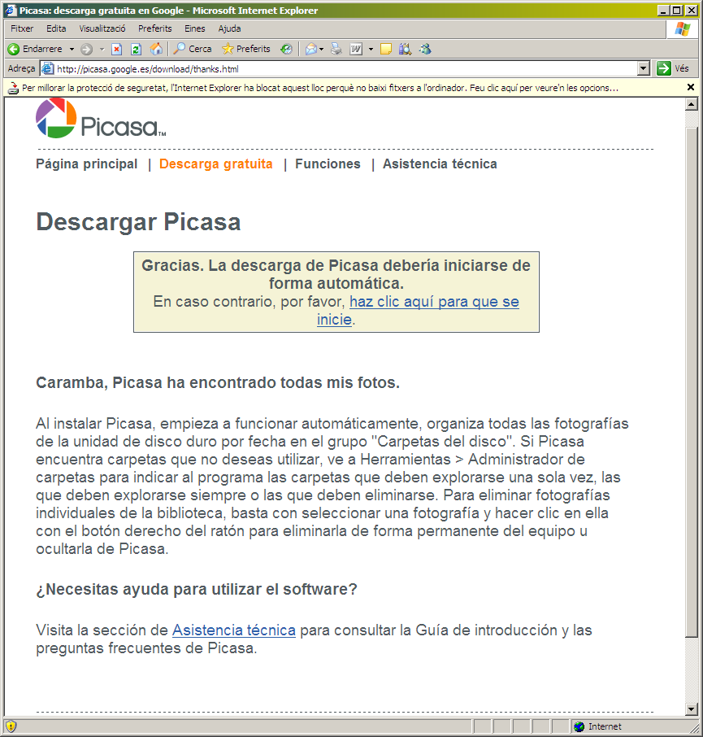Click the security shield icon in the status bar
Viewport: 703px width, 737px height.
(x=11, y=726)
